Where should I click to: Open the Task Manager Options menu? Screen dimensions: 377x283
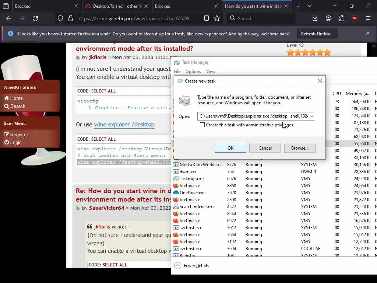point(193,71)
